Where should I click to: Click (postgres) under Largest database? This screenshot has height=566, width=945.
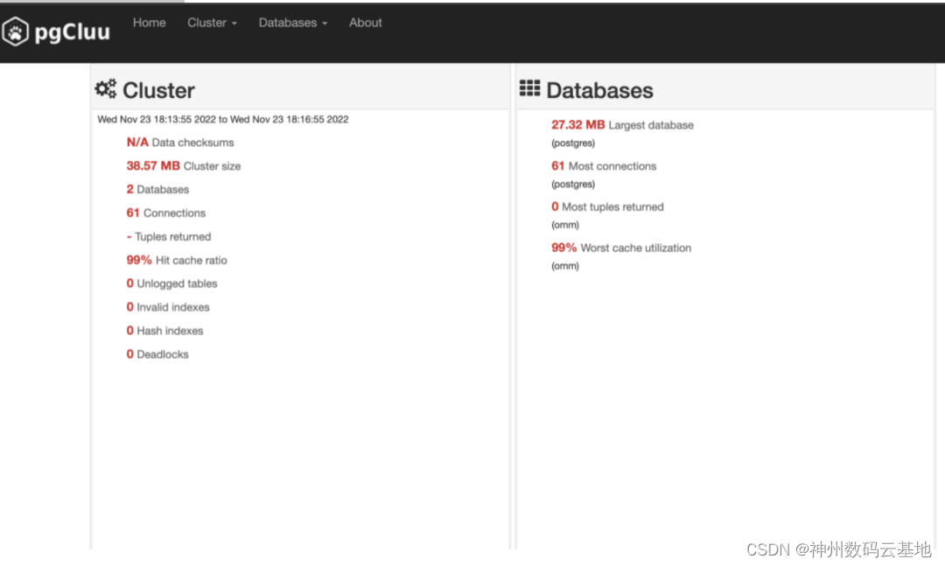573,143
